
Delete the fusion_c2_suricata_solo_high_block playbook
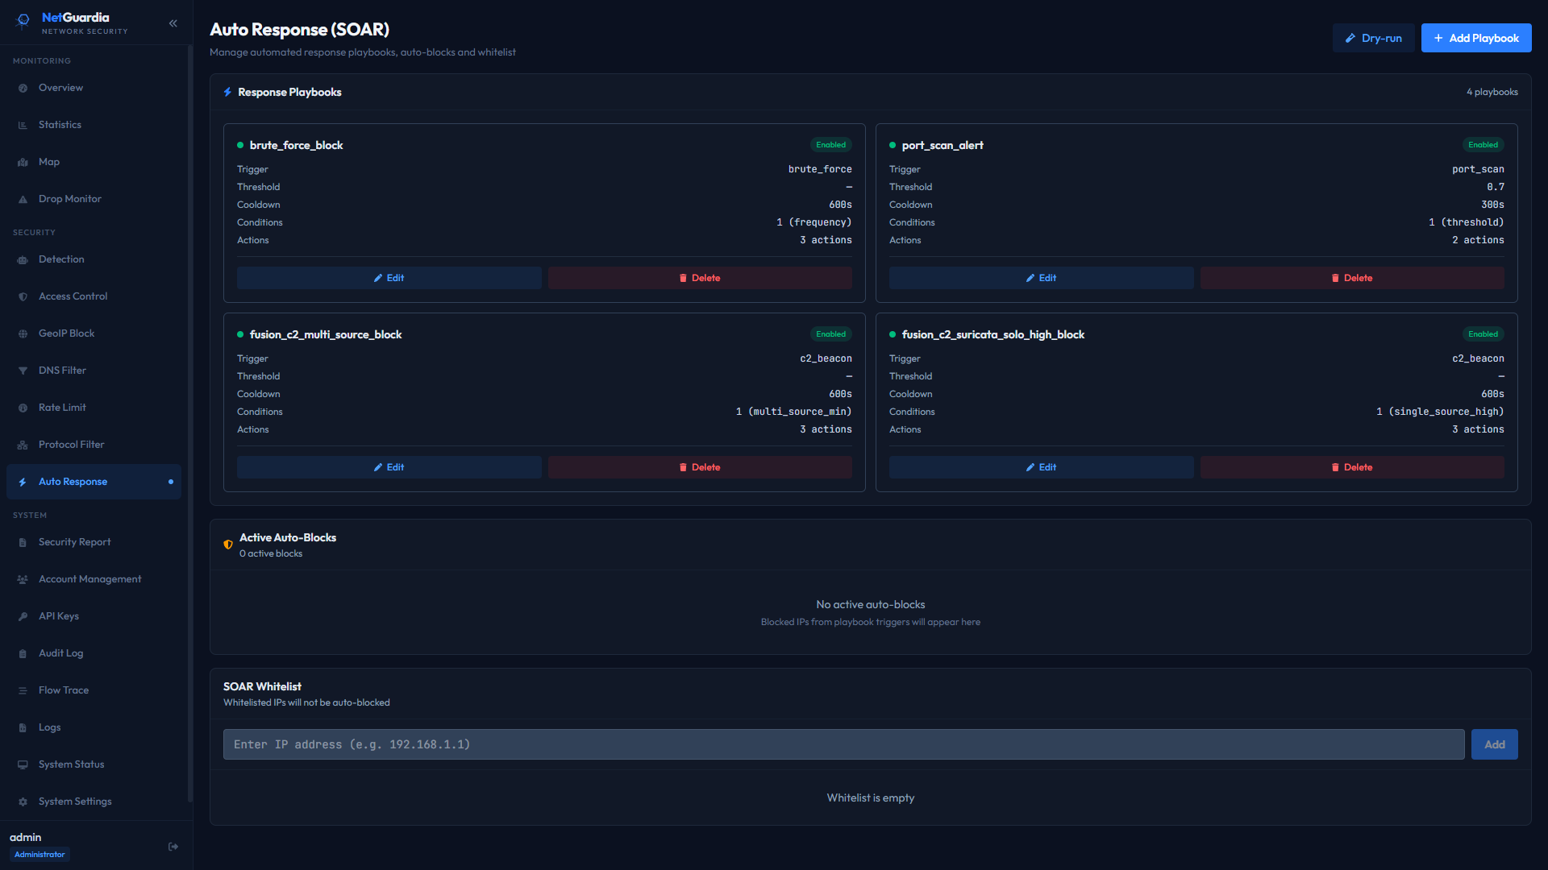(x=1352, y=467)
